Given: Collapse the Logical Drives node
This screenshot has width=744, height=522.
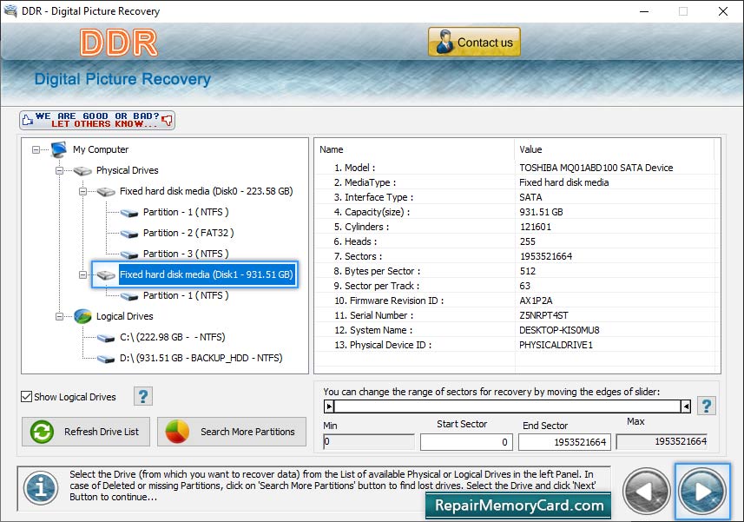Looking at the screenshot, I should click(59, 316).
